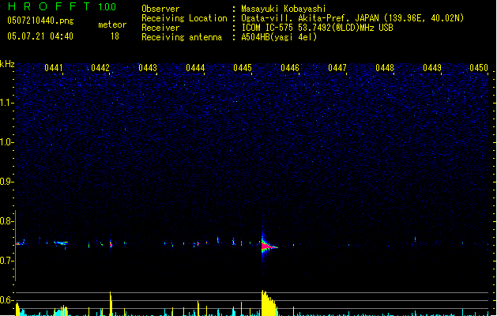Click the meteor label
497x316 pixels.
point(112,24)
